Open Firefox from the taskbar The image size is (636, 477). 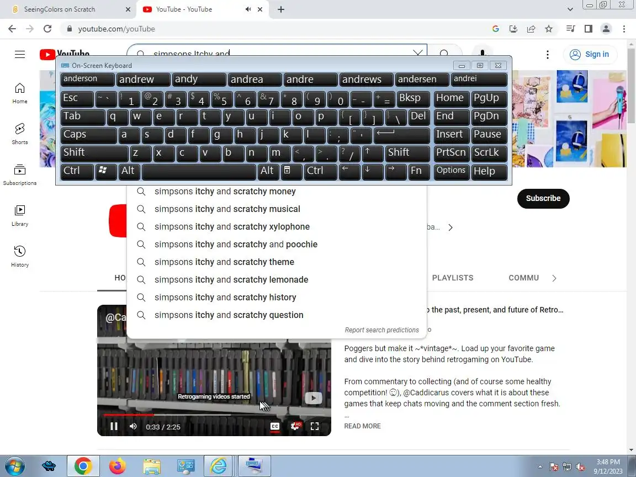[118, 467]
